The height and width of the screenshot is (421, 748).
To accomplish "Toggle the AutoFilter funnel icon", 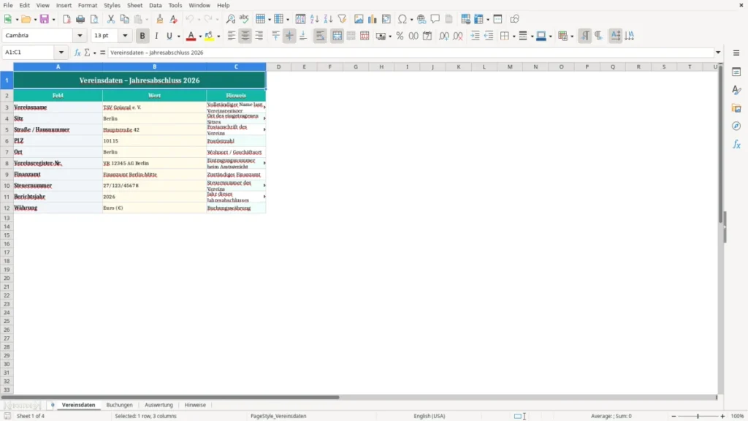I will pyautogui.click(x=342, y=19).
